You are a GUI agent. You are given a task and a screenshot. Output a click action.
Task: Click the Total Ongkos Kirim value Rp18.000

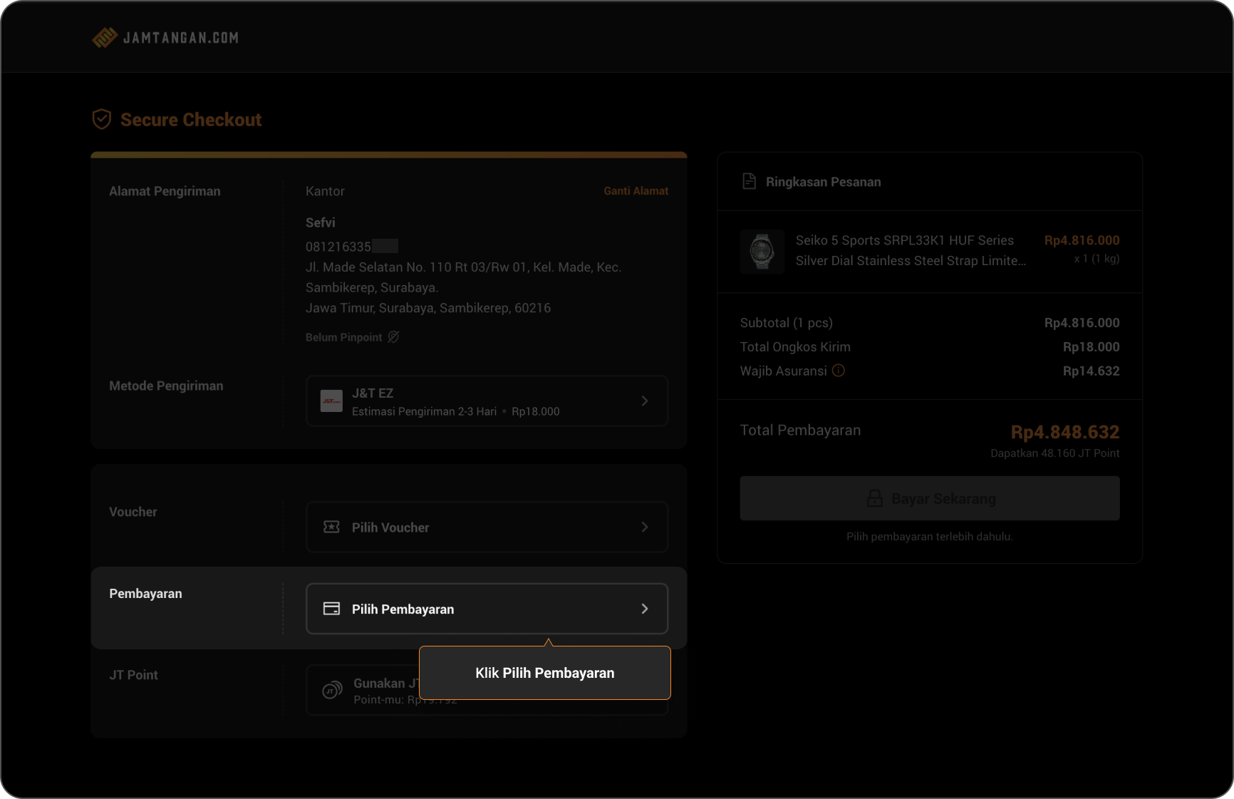1092,347
